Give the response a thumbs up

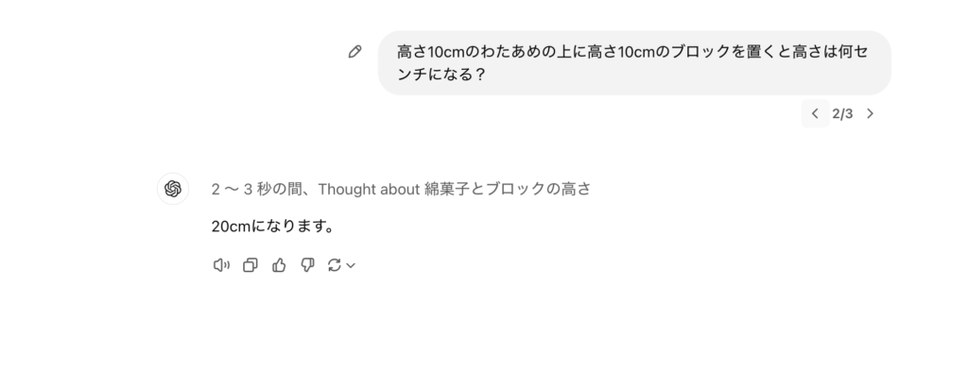279,266
